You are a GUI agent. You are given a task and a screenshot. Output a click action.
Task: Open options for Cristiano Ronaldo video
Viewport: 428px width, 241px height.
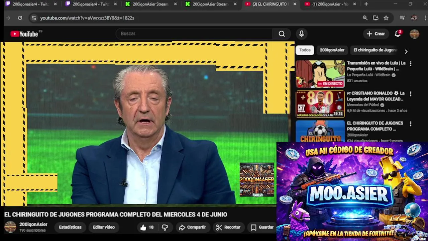(x=411, y=94)
